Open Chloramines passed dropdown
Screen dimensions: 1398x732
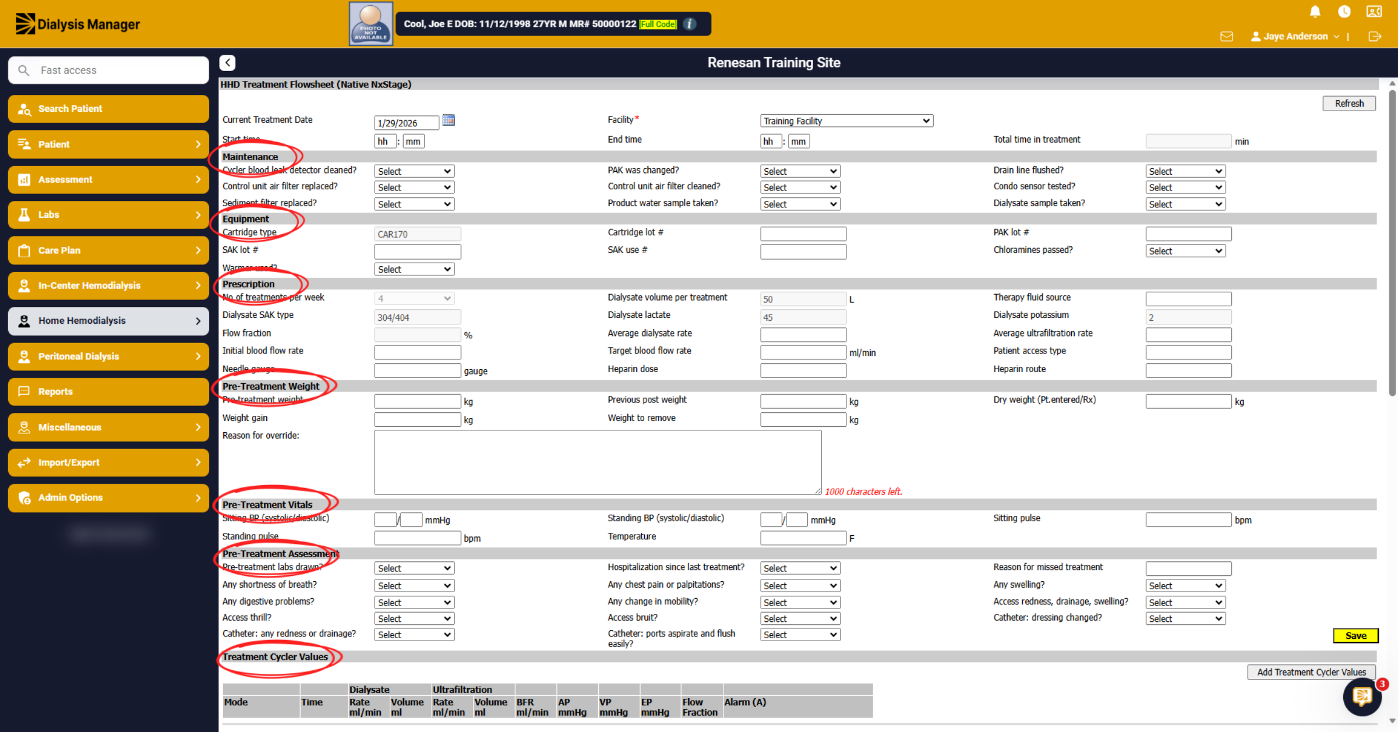1185,251
